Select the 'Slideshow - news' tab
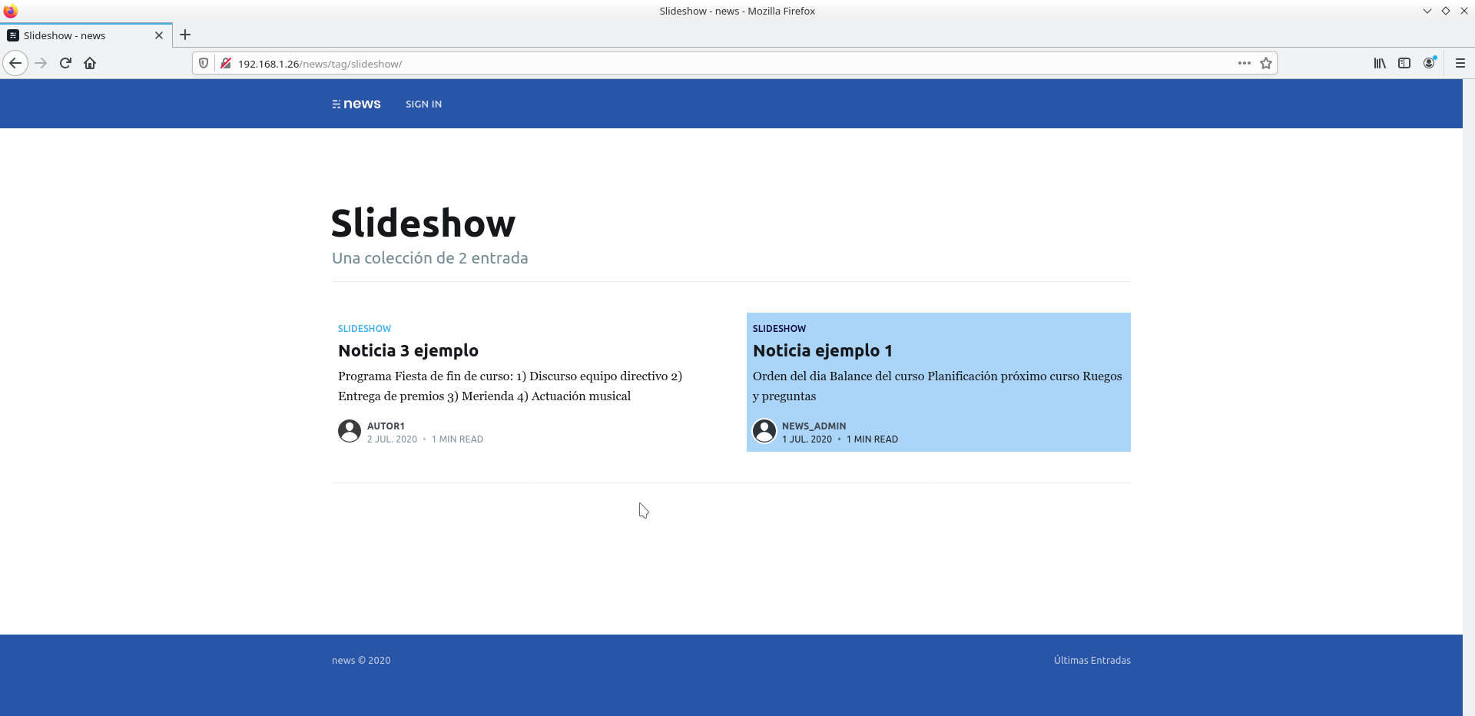 point(77,35)
